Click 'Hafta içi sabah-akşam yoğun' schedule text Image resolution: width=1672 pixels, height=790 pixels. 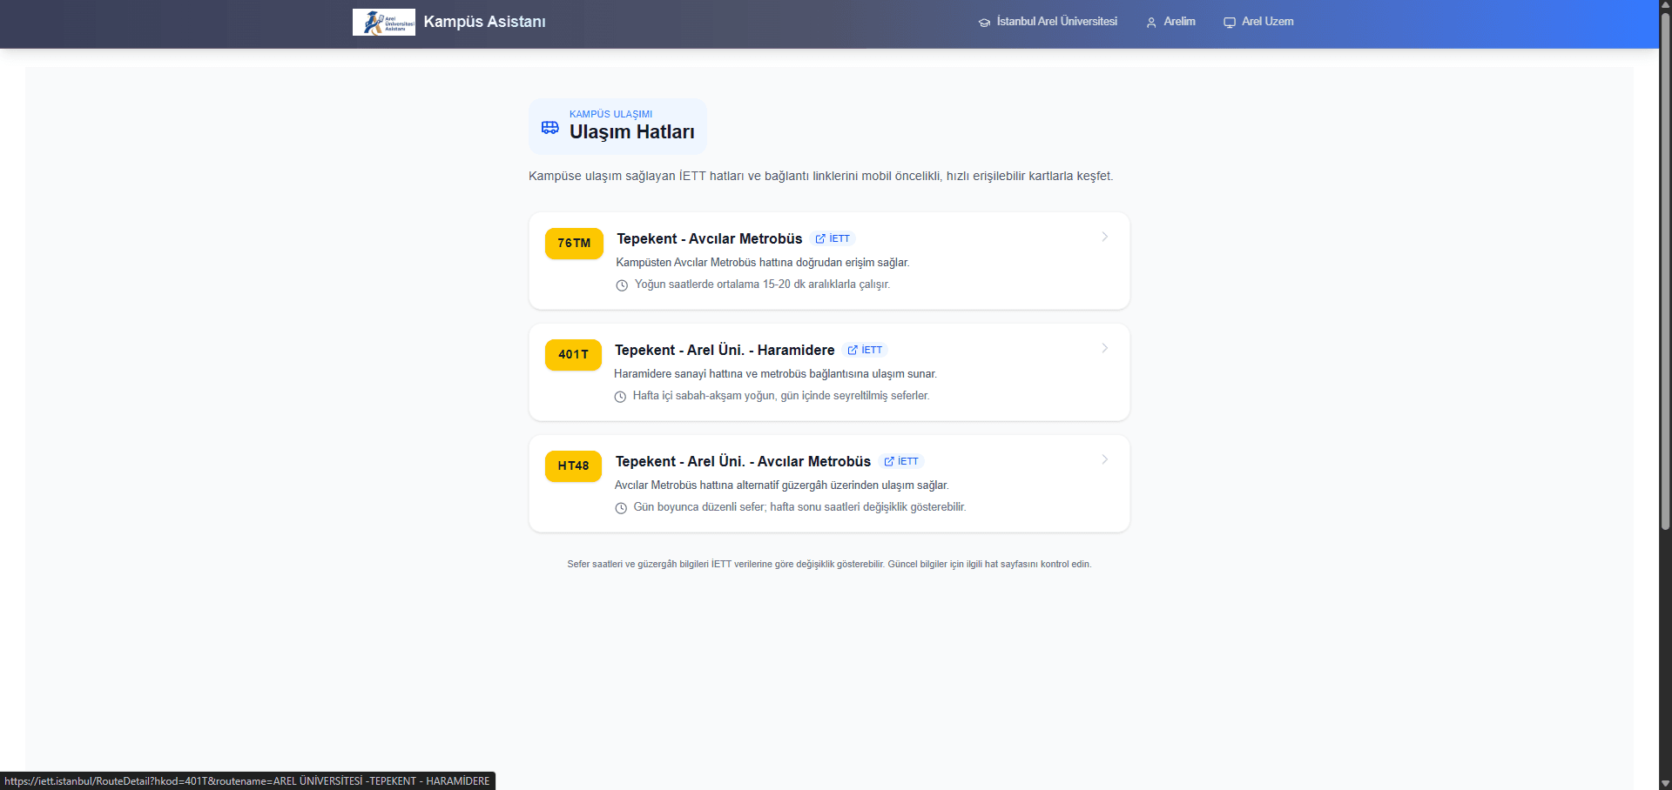click(781, 396)
